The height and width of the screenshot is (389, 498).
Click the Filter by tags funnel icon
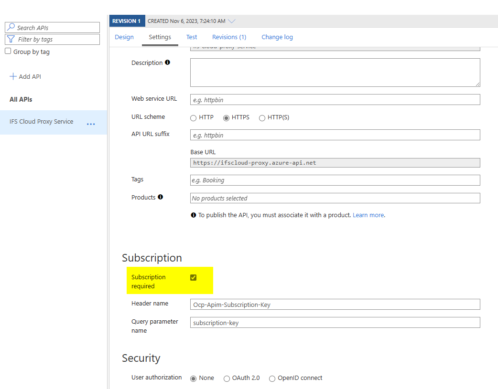pos(11,39)
